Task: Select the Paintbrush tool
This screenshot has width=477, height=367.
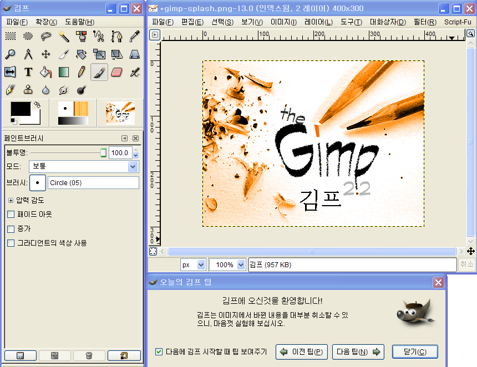Action: (99, 72)
